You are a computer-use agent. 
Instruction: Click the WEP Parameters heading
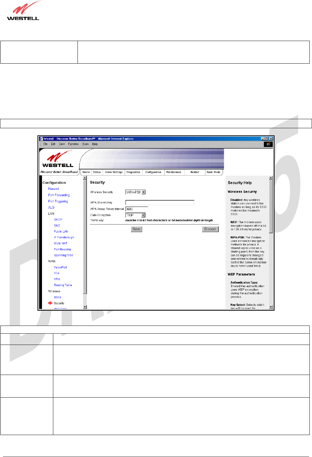pyautogui.click(x=241, y=275)
